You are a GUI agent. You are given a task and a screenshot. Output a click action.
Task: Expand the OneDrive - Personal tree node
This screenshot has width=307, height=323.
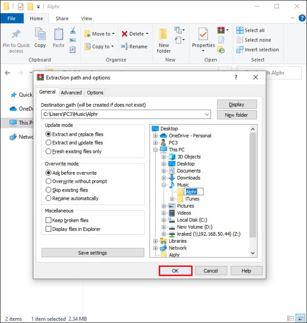pos(156,135)
